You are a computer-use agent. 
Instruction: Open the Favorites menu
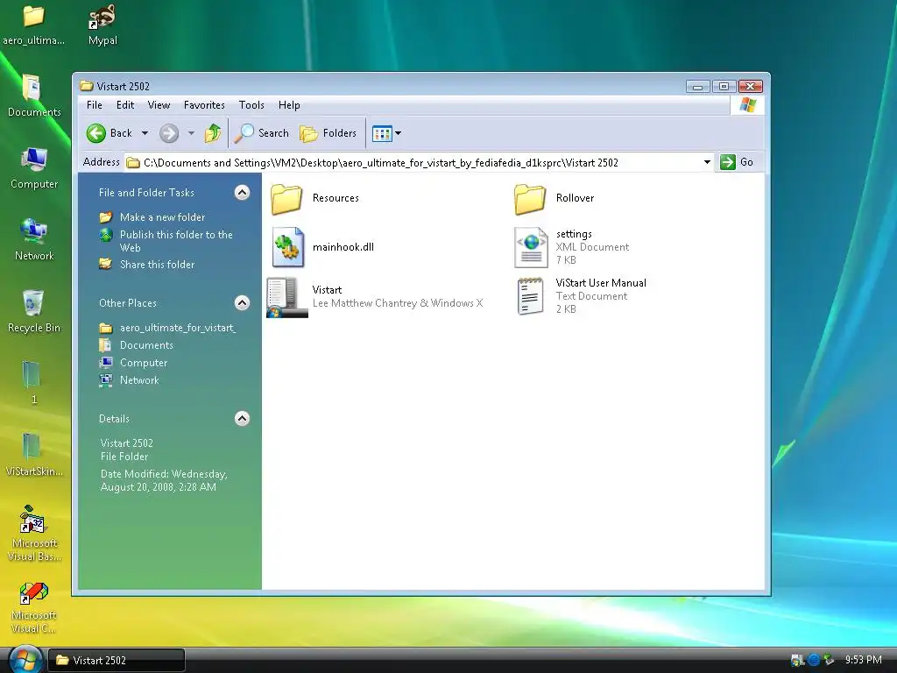(204, 105)
